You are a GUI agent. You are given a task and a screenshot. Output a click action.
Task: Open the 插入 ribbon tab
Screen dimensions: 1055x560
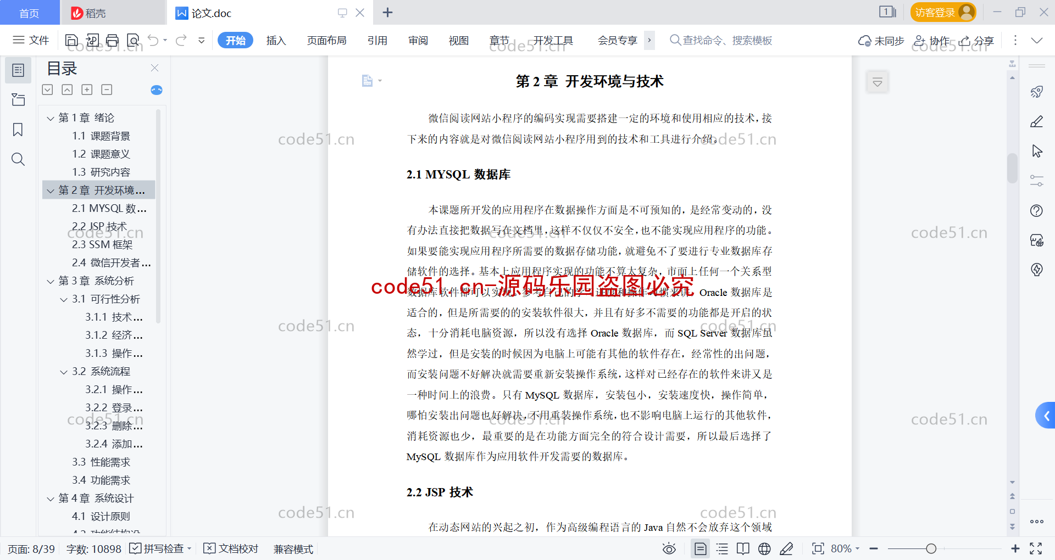click(x=276, y=40)
